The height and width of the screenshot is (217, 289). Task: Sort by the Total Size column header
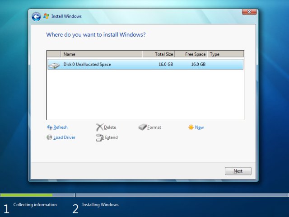(158, 54)
